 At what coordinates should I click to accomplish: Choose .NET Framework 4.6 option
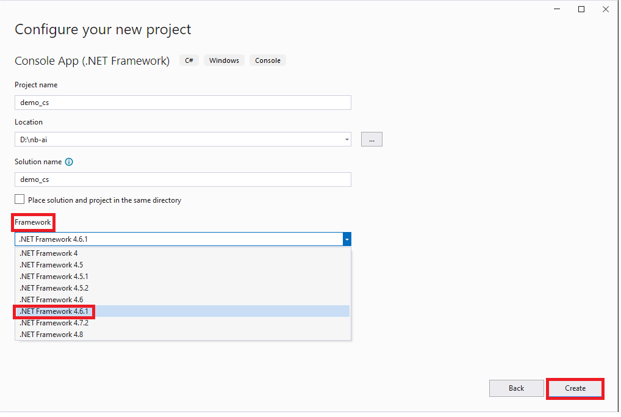[x=182, y=300]
